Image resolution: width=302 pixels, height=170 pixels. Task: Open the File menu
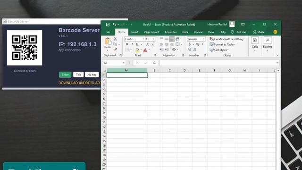(x=108, y=32)
